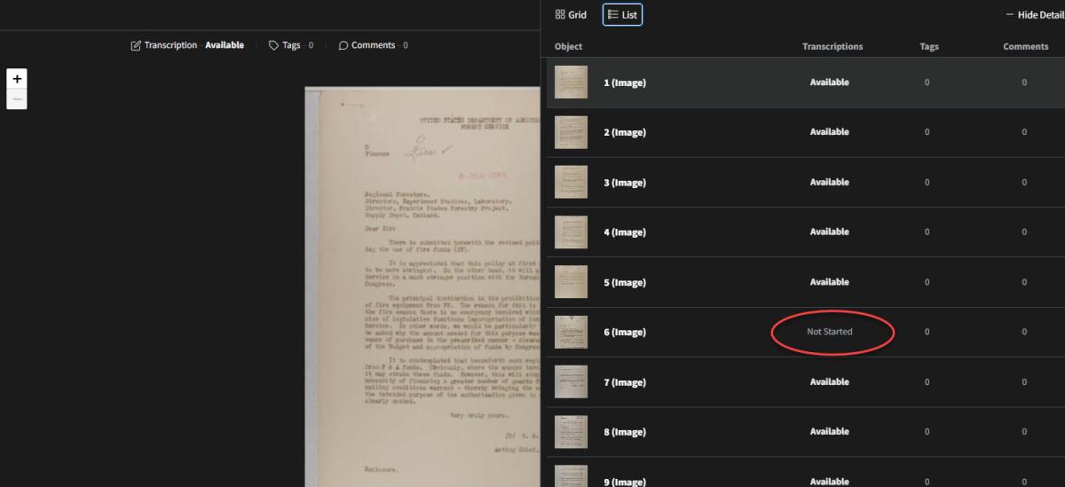
Task: Click the Not Started transcription status
Action: pos(829,332)
